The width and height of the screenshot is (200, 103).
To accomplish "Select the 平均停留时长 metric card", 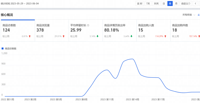I will coord(86,30).
